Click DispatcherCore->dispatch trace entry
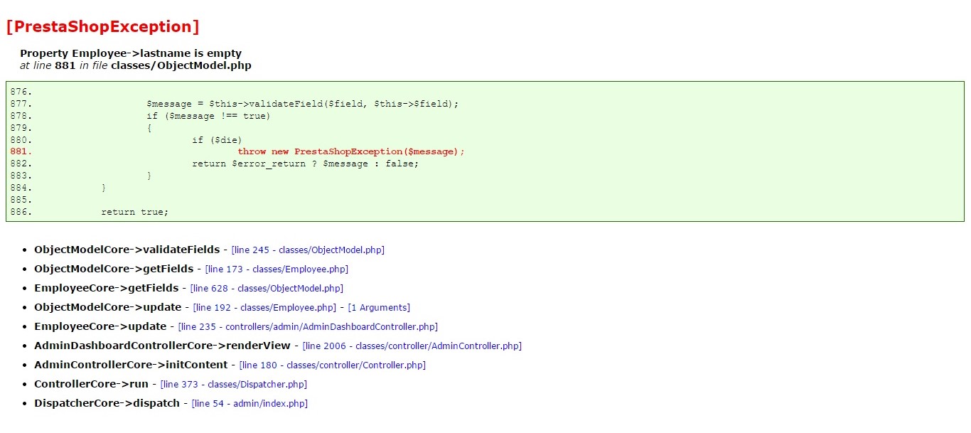The height and width of the screenshot is (433, 971). point(107,403)
